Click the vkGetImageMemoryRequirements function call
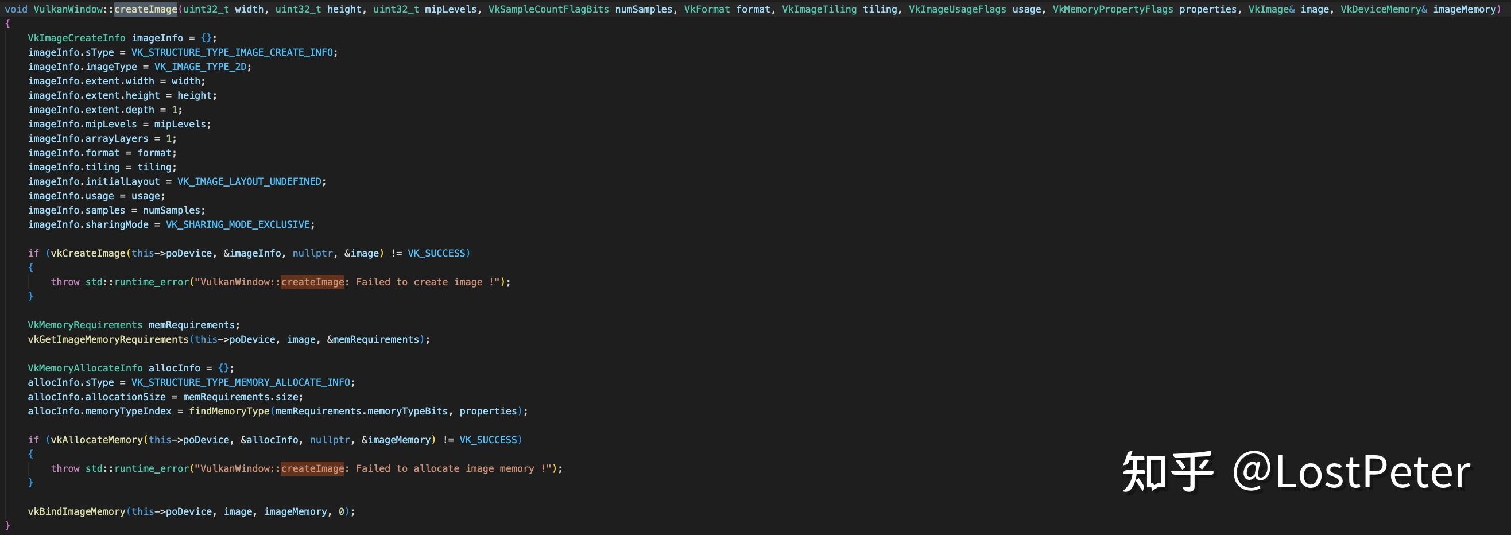This screenshot has height=535, width=1511. [109, 340]
